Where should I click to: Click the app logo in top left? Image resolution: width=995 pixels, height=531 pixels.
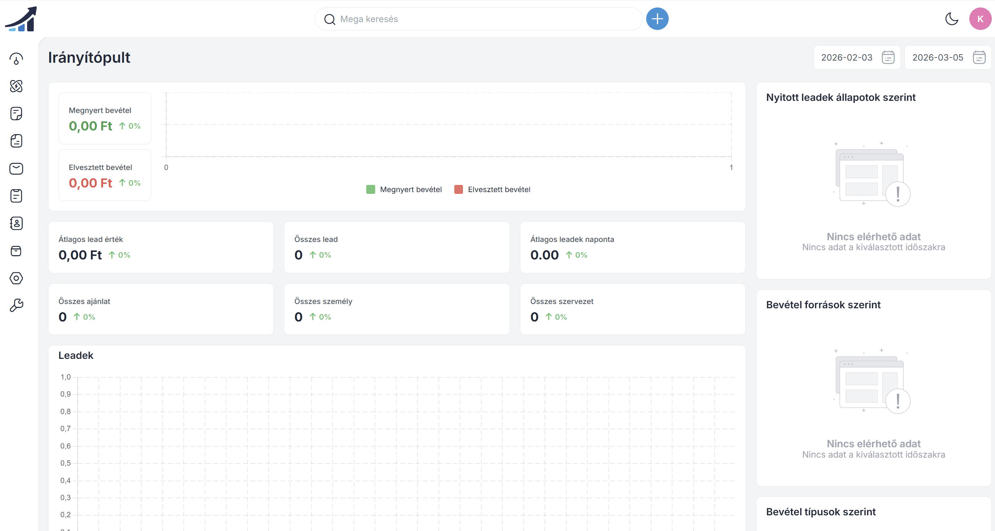[x=21, y=19]
